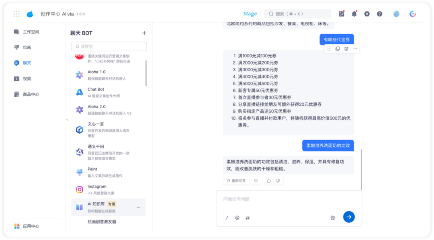Click the bot list vertical scrollbar

coord(146,73)
